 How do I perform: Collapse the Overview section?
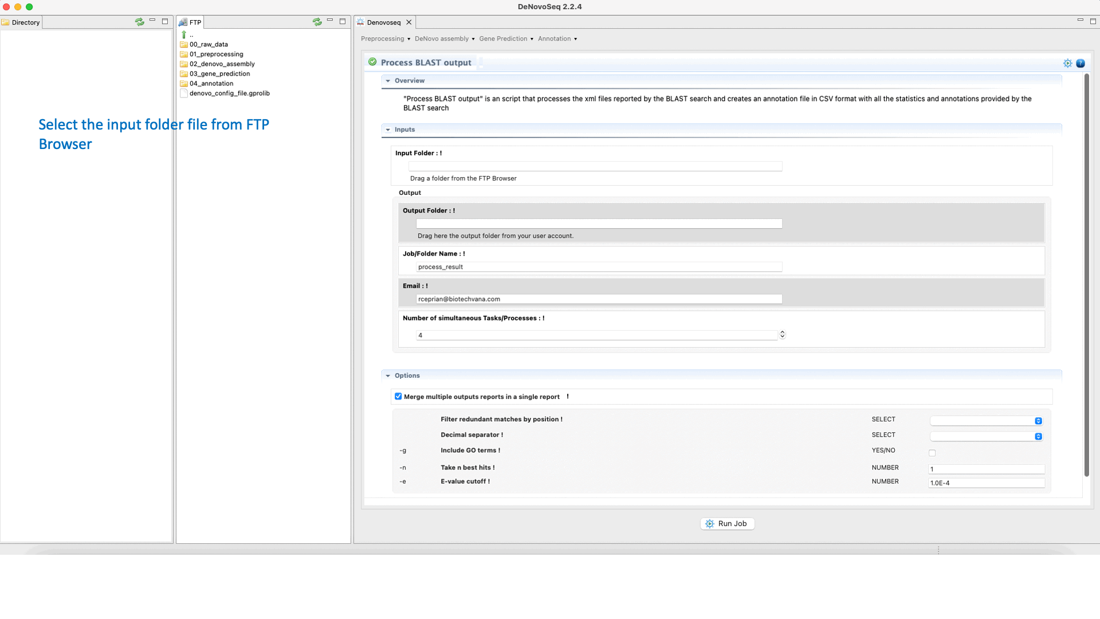tap(388, 81)
